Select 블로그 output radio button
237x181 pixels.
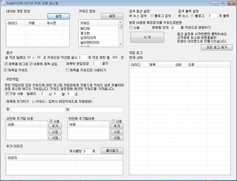(x=192, y=16)
